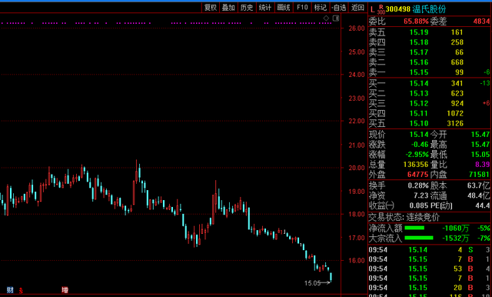Click the red dollar sign event marker
The height and width of the screenshot is (297, 492).
click(x=21, y=290)
